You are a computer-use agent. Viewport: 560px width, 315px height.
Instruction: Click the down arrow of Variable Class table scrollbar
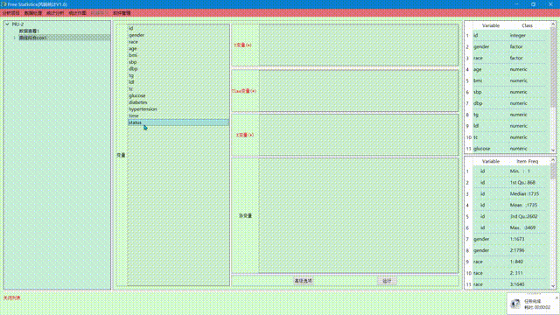point(553,150)
